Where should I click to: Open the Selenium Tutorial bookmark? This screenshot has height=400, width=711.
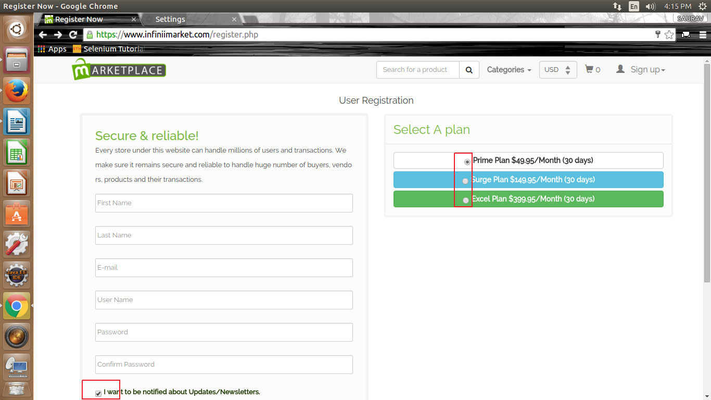pyautogui.click(x=108, y=49)
